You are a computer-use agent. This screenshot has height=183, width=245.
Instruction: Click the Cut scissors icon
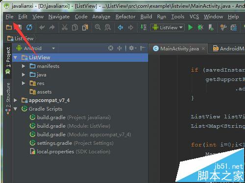pos(65,27)
